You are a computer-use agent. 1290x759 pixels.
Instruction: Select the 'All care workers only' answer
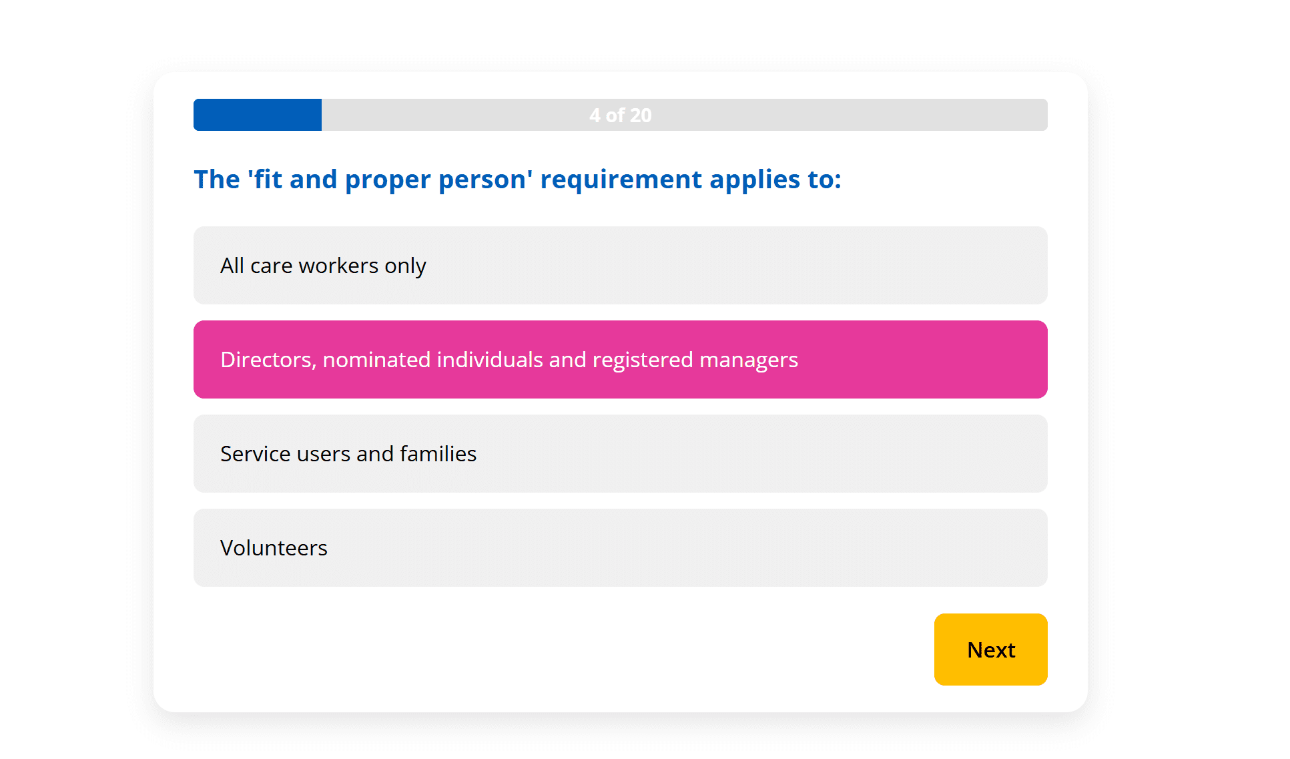pos(619,265)
